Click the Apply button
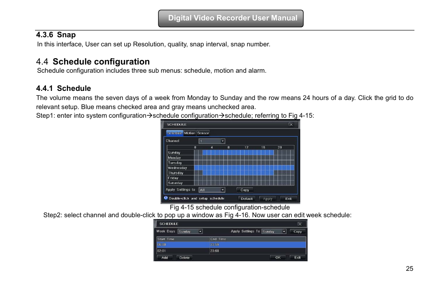The width and height of the screenshot is (434, 289). 267,199
